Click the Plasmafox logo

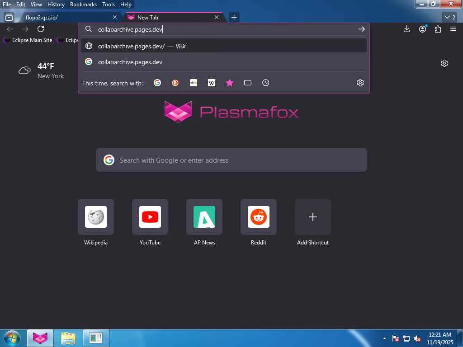coord(231,112)
